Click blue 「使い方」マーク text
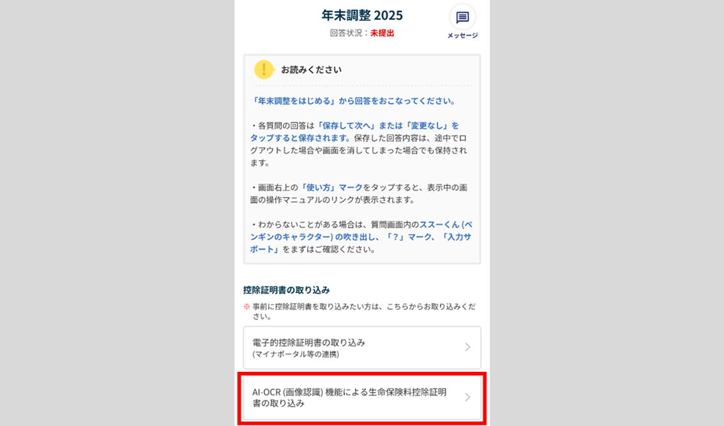 (x=331, y=187)
